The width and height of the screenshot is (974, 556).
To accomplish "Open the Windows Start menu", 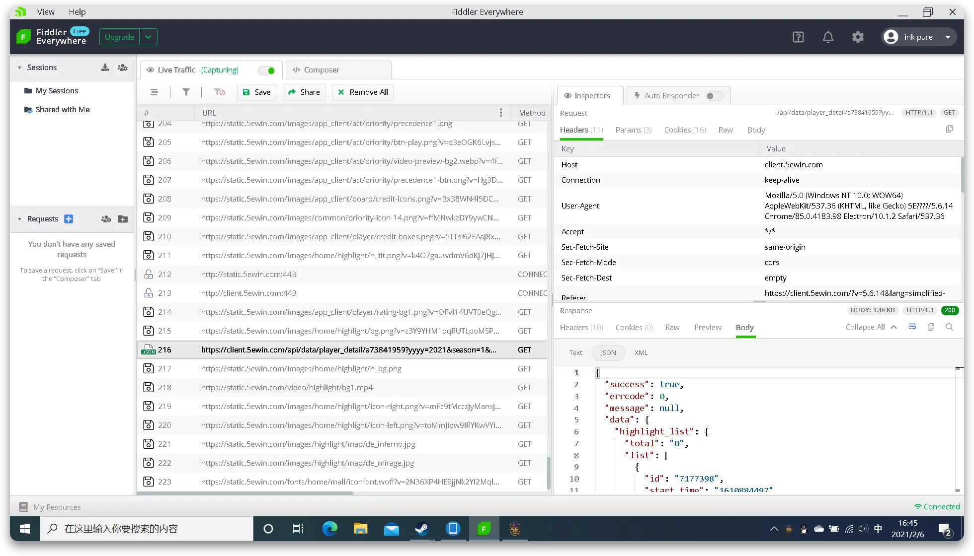I will (x=25, y=529).
